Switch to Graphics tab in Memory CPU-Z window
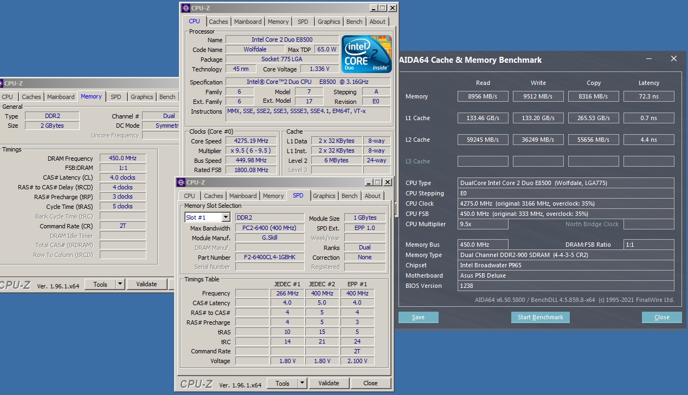This screenshot has height=395, width=688. pyautogui.click(x=142, y=97)
